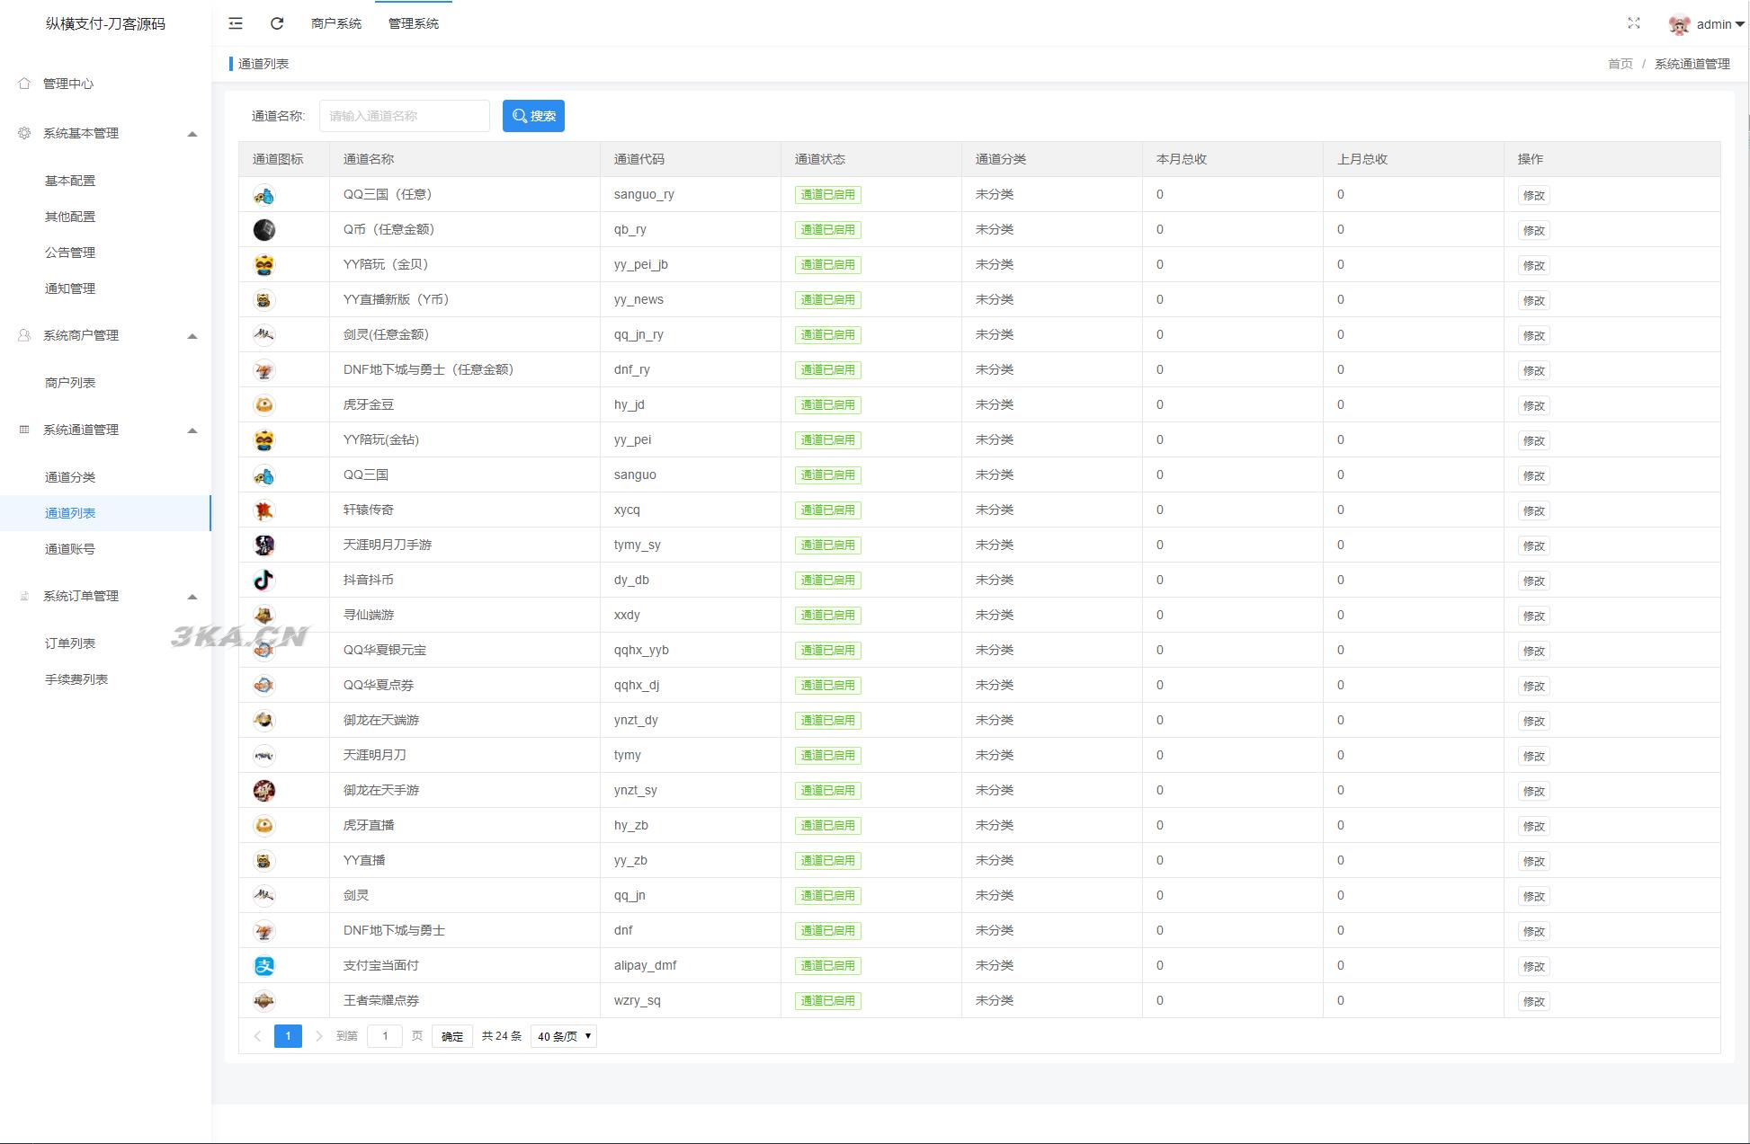This screenshot has height=1144, width=1750.
Task: Click the admin avatar image
Action: pyautogui.click(x=1679, y=24)
